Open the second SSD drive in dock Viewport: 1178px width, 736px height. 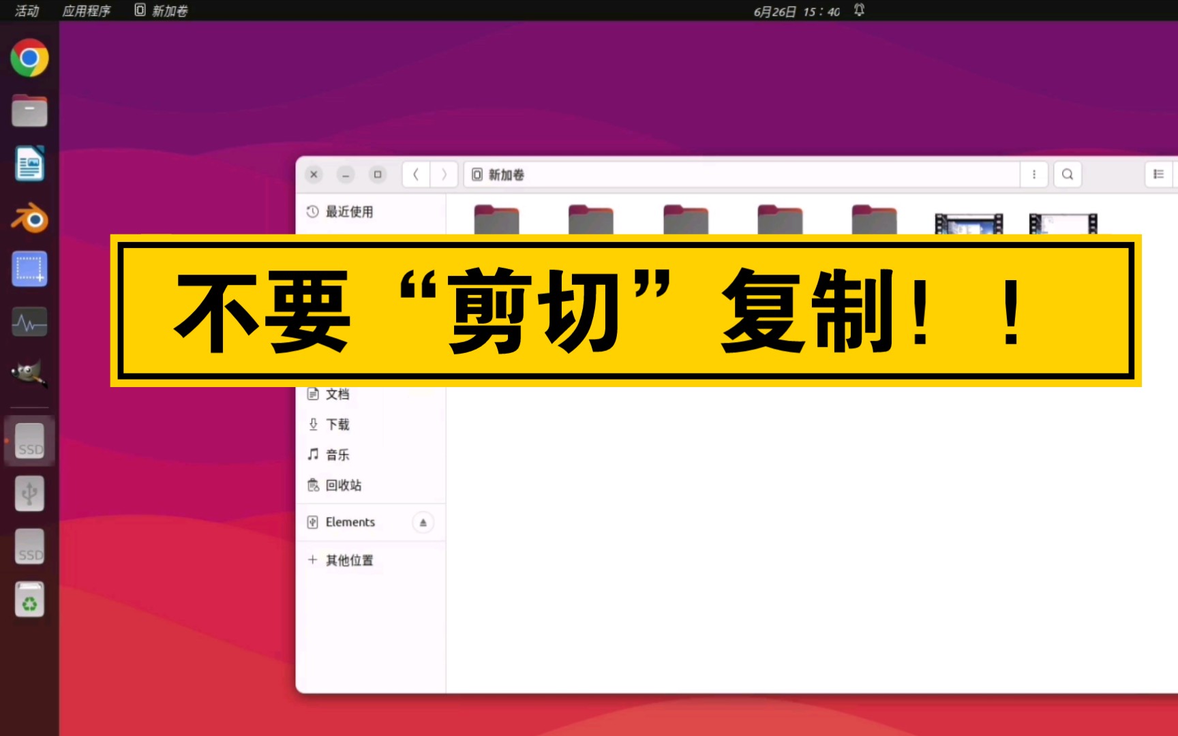point(30,547)
